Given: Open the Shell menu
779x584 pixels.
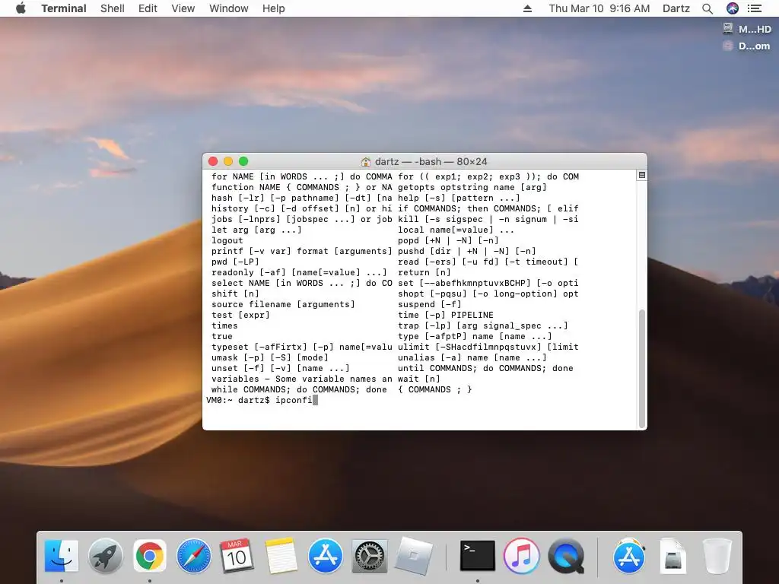Looking at the screenshot, I should pyautogui.click(x=113, y=8).
